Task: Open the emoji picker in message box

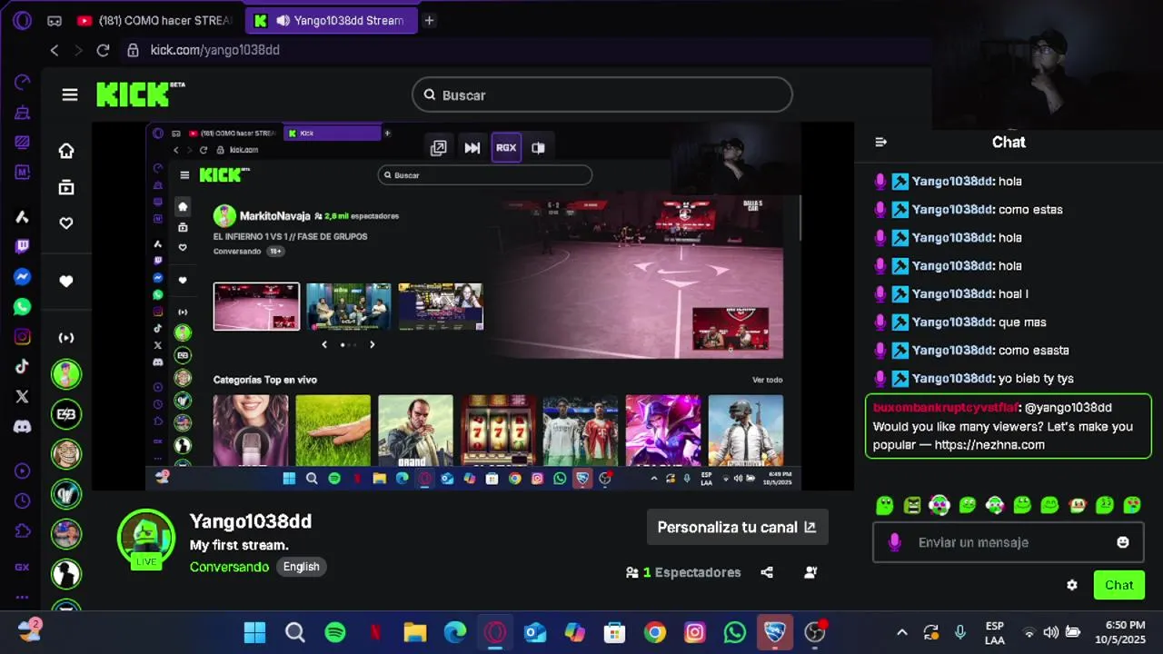Action: [x=1123, y=542]
